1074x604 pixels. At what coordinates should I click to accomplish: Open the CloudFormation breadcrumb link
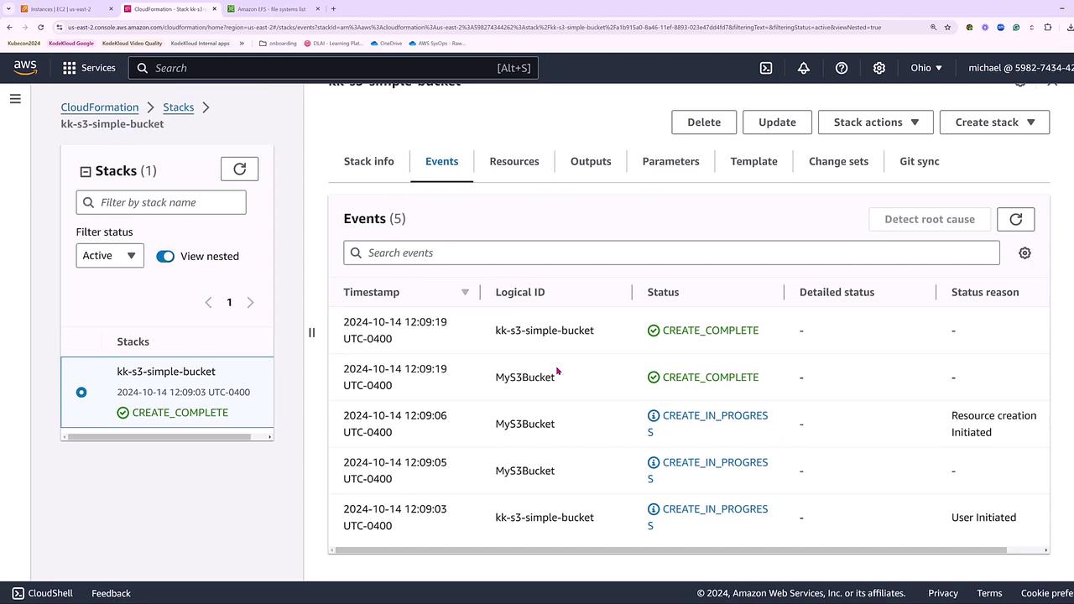(100, 107)
